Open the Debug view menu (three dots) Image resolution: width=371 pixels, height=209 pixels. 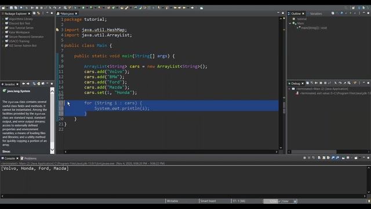pyautogui.click(x=359, y=83)
